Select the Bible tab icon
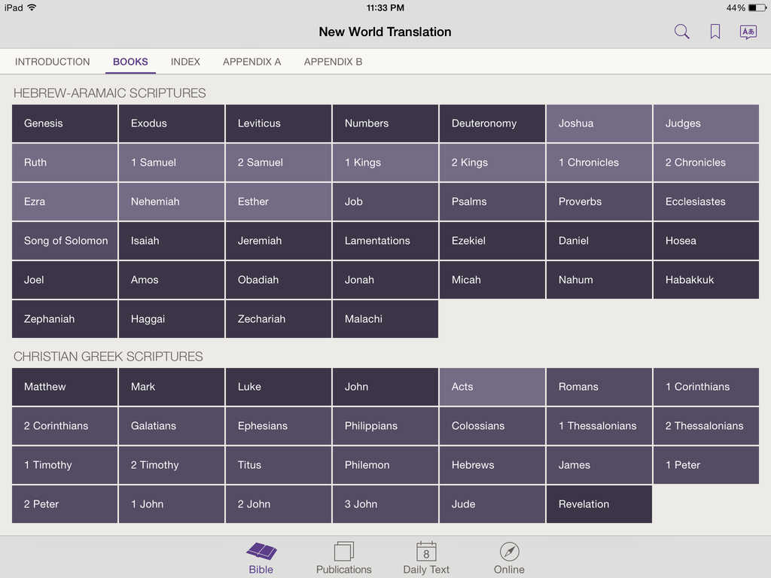 click(261, 551)
